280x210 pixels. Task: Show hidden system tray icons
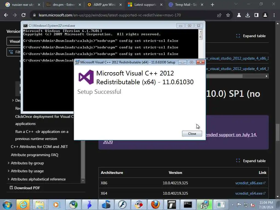coord(232,205)
